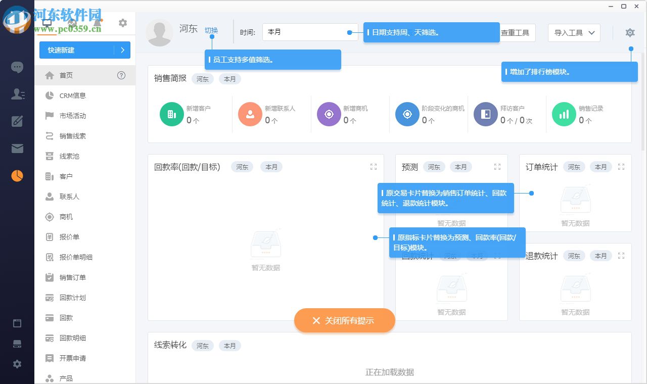Screen dimensions: 647x384
Task: Open the settings gear at the sidebar bottom
Action: coord(17,364)
